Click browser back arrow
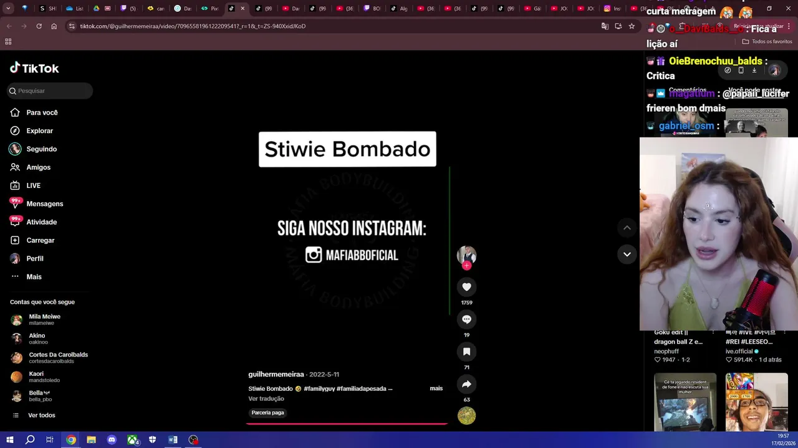 pos(9,26)
